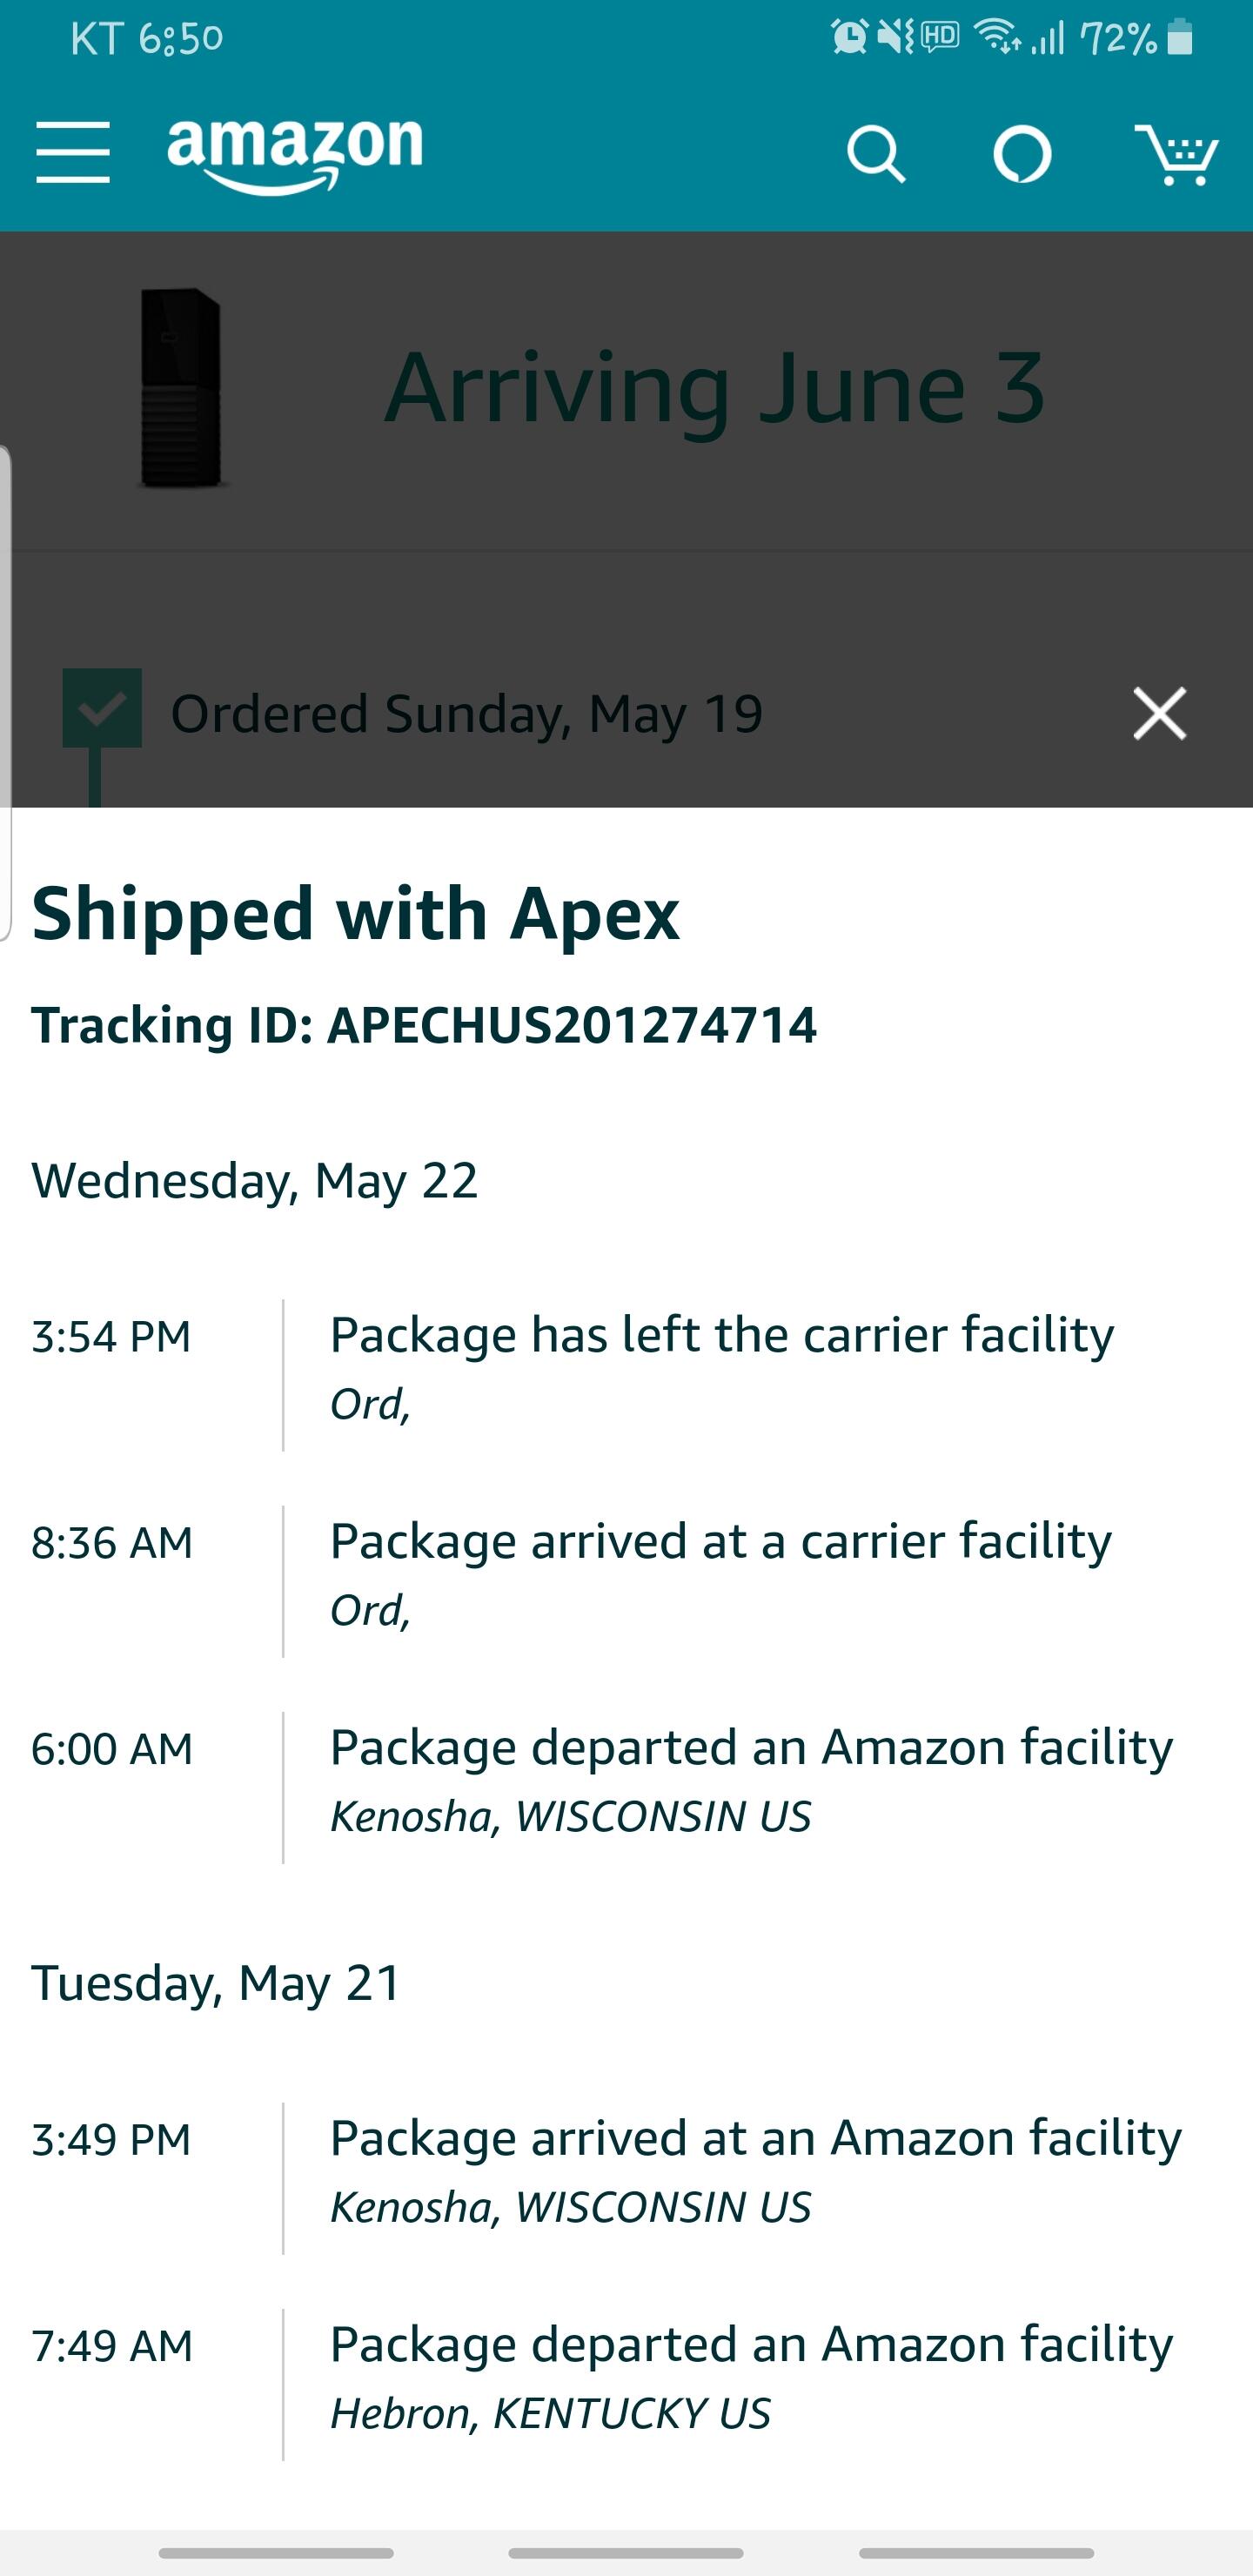Tap the Shipped with Apex heading
The width and height of the screenshot is (1253, 2576).
355,913
